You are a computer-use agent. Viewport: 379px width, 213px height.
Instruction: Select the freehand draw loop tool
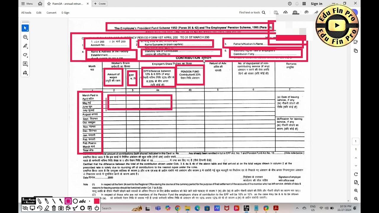click(25, 55)
